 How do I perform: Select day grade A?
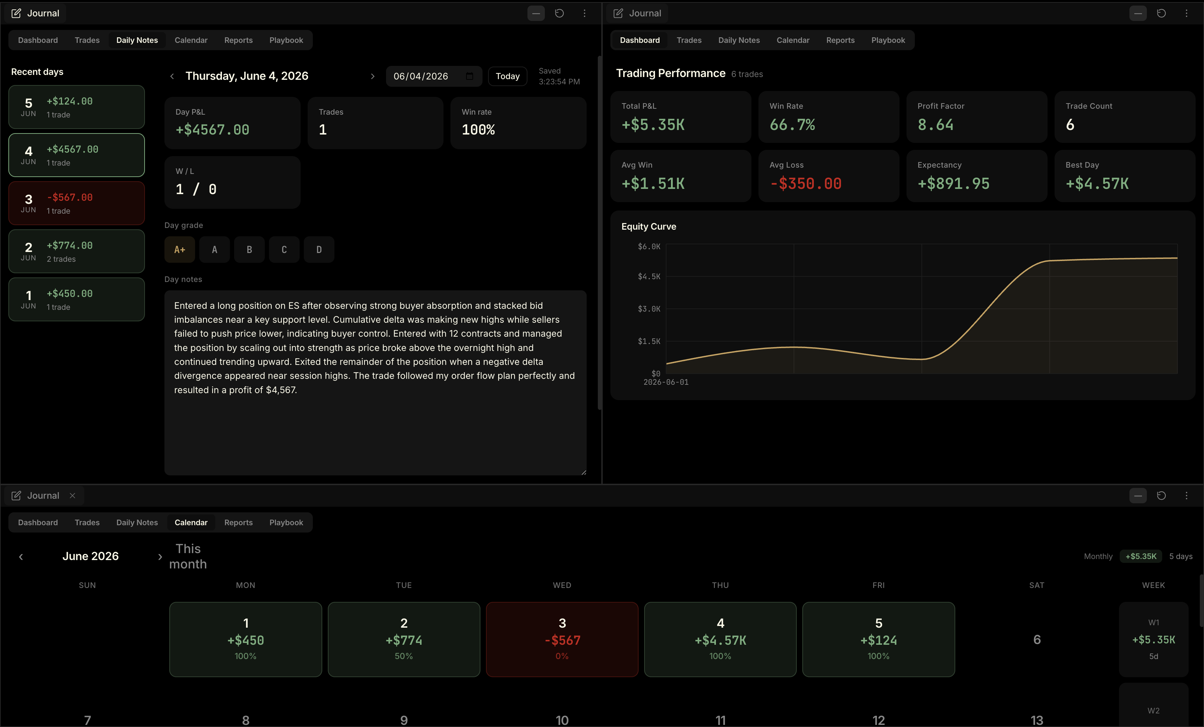tap(215, 250)
